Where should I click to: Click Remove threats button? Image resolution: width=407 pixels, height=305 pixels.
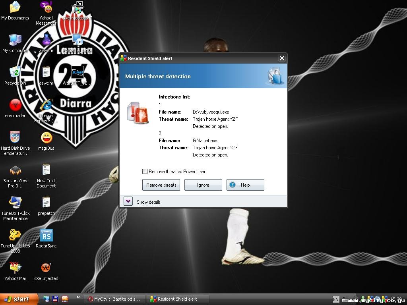click(x=161, y=185)
